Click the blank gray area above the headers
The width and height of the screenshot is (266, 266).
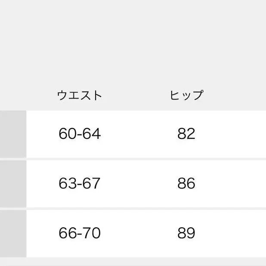pyautogui.click(x=133, y=39)
